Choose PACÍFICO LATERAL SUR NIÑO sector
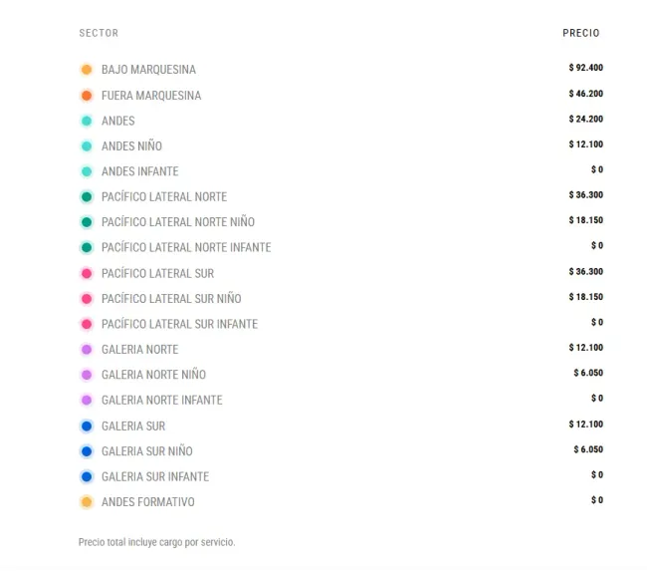Viewport: 647px width, 571px height. [x=170, y=299]
